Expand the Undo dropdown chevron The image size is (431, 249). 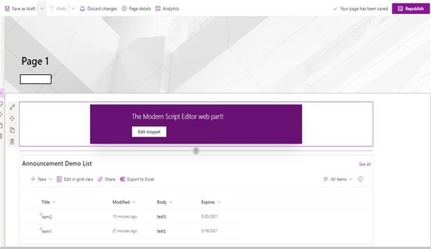tap(73, 9)
